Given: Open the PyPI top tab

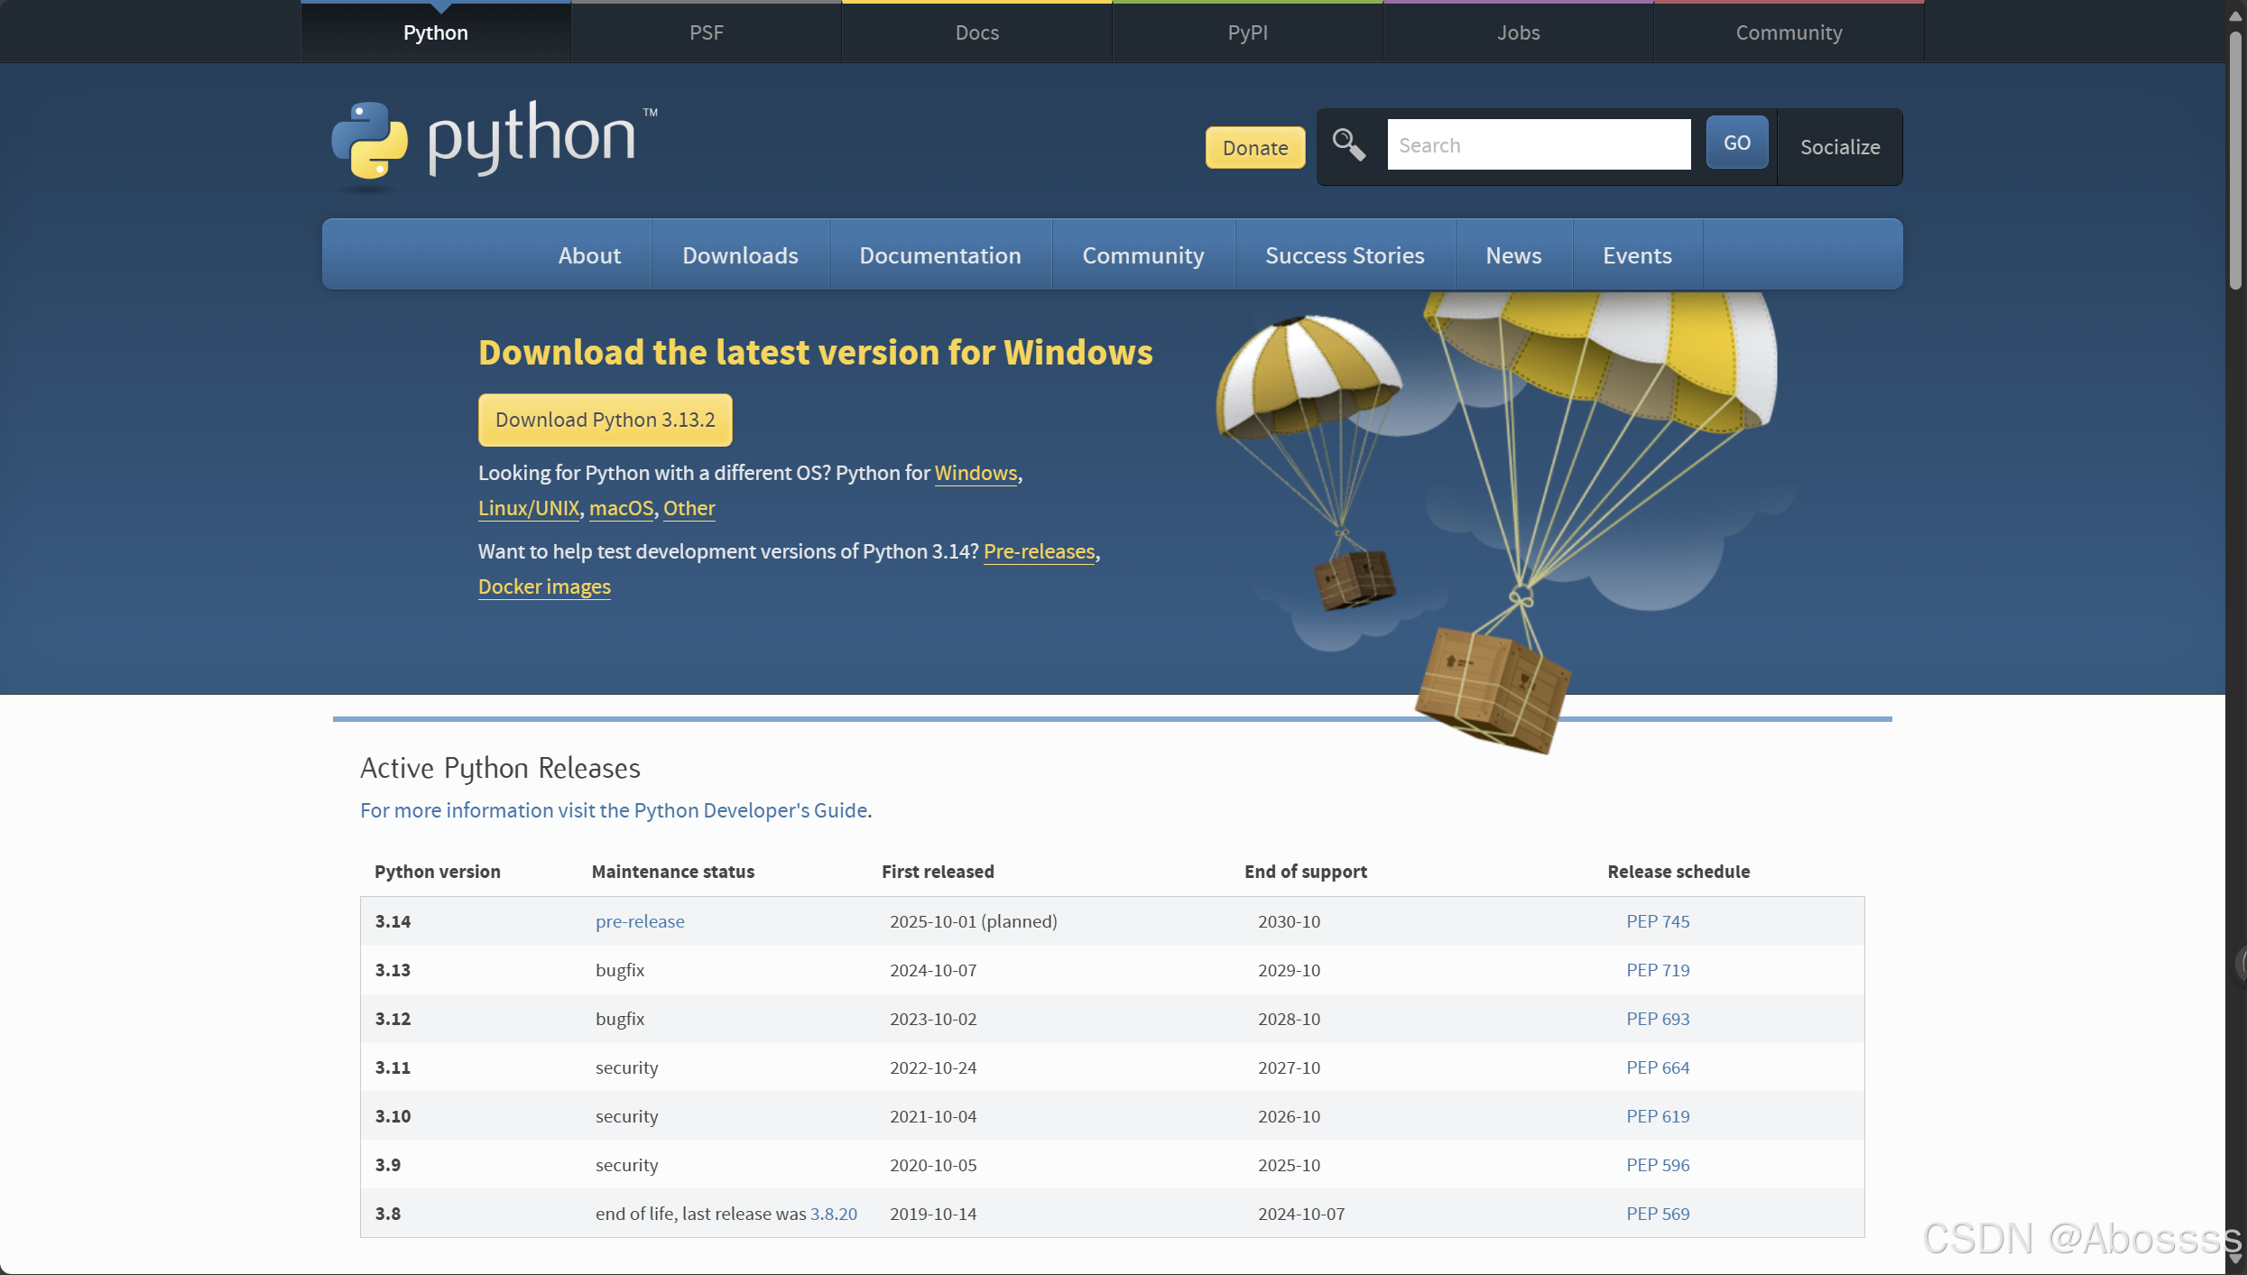Looking at the screenshot, I should point(1248,32).
